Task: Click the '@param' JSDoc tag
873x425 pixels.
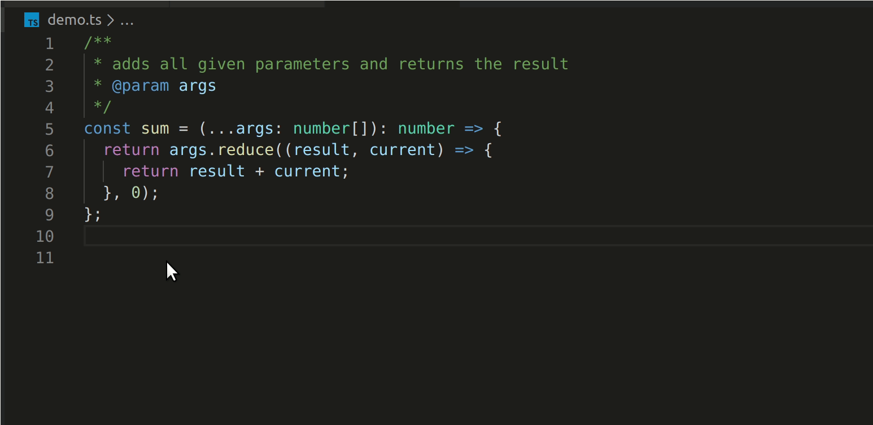Action: [x=141, y=86]
